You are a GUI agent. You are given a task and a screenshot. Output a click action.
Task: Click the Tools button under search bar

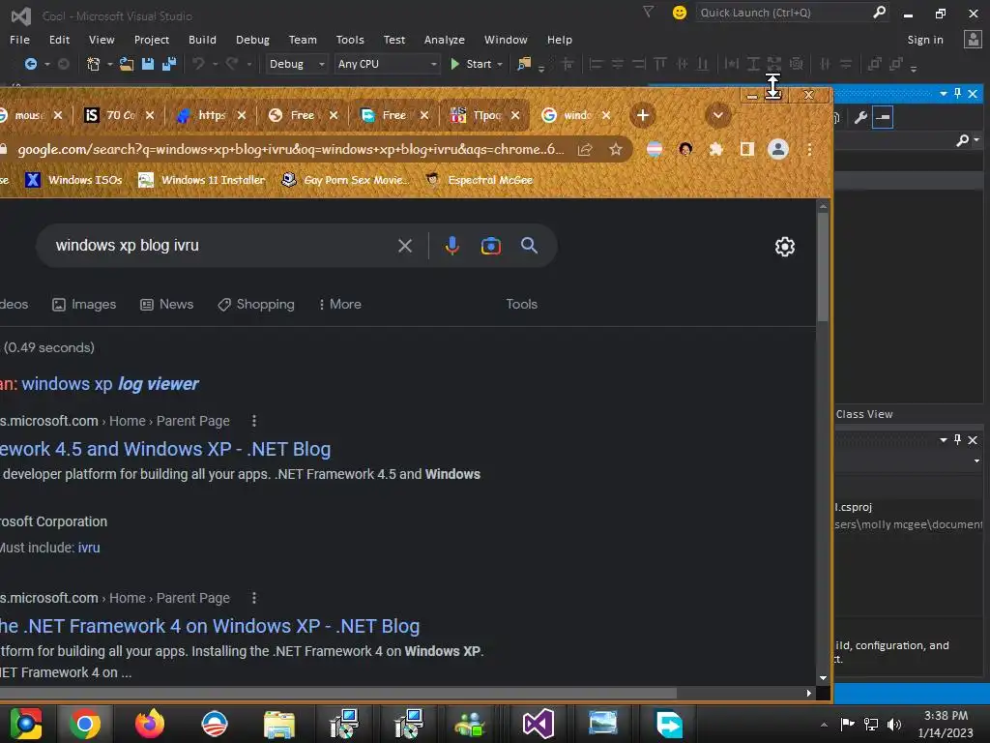(521, 304)
